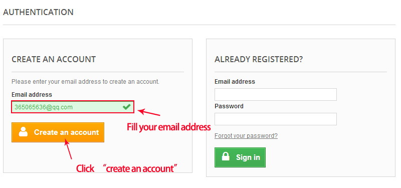Submit with the Create an account button
Image resolution: width=401 pixels, height=188 pixels.
58,132
